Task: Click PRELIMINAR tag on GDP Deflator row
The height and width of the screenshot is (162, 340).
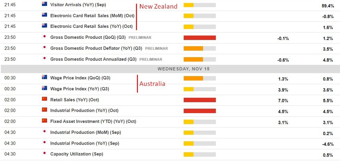Action: tap(156, 49)
